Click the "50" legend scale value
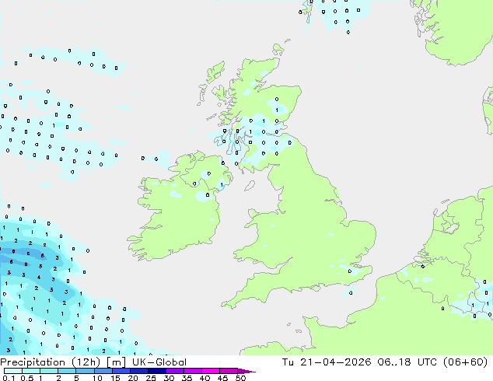493x381 pixels. 240,378
